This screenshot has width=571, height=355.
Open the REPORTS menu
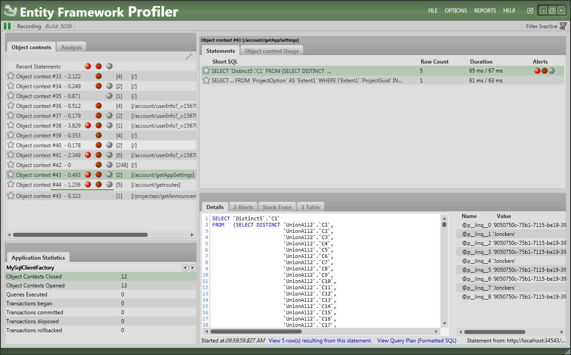(485, 11)
